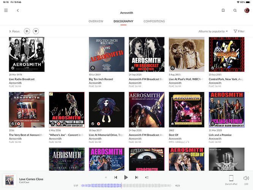This screenshot has height=190, width=253.
Task: Go back with the left arrow
Action: (18, 10)
